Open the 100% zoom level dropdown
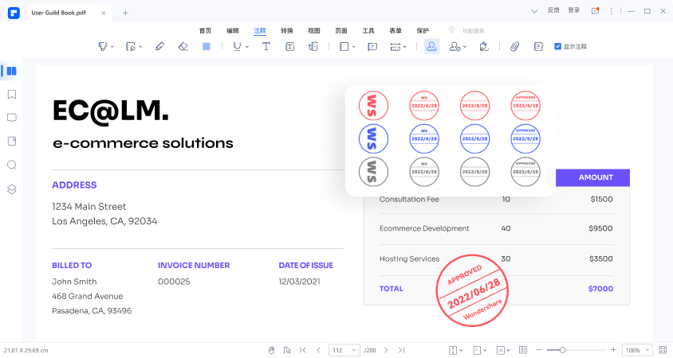 point(637,350)
